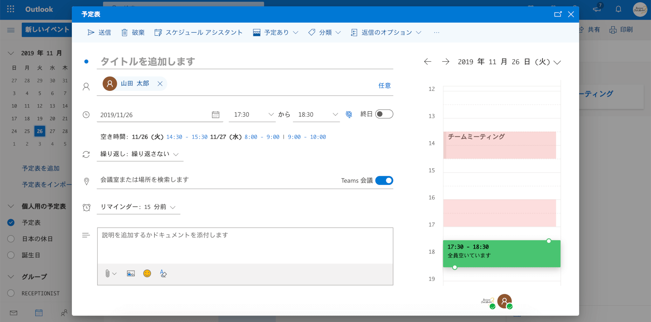Click the next day arrow
This screenshot has width=651, height=322.
(x=446, y=62)
